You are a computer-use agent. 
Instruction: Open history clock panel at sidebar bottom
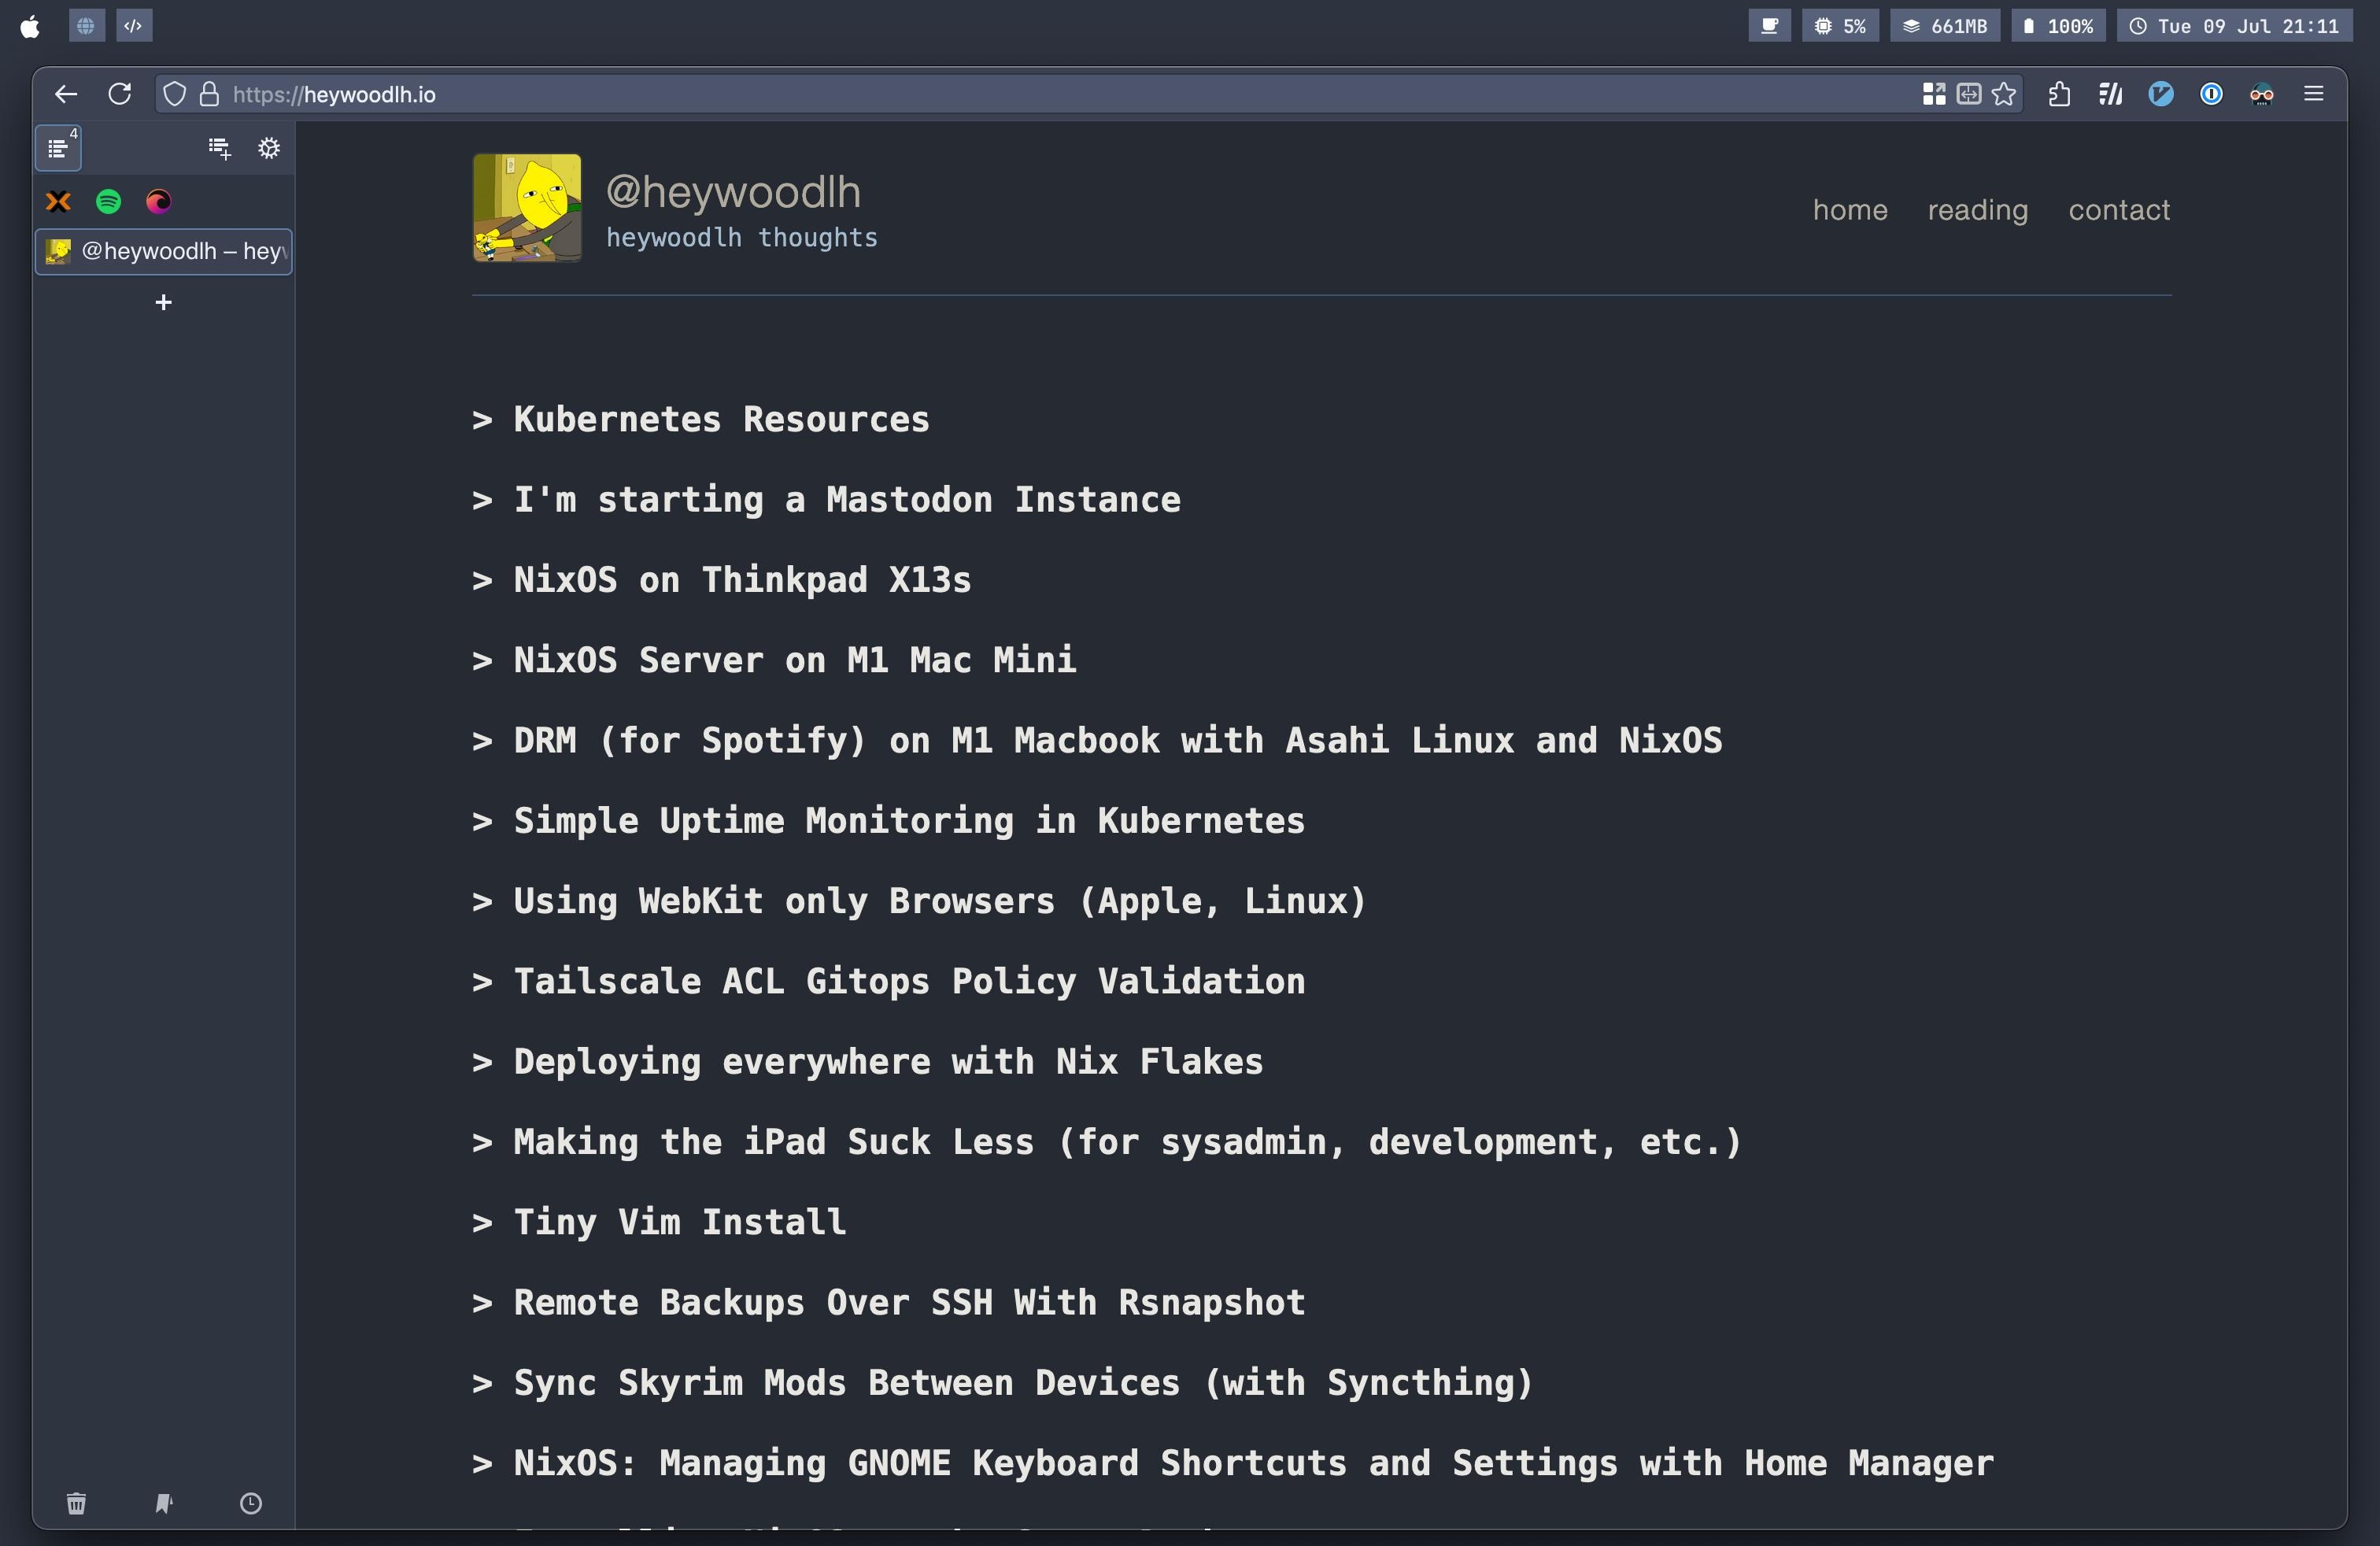(x=251, y=1503)
